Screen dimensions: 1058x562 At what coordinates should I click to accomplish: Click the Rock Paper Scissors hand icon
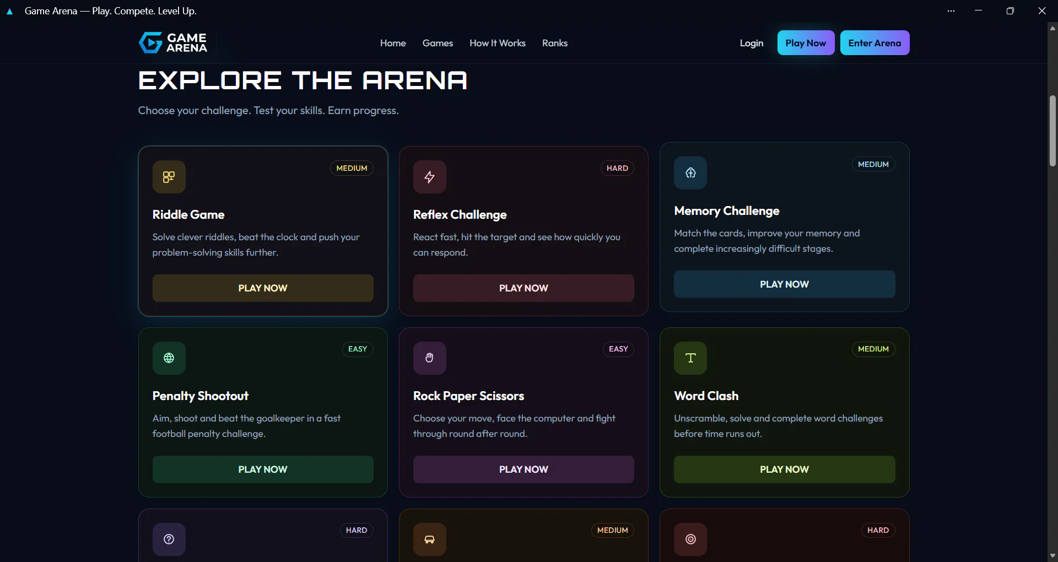[x=429, y=358]
